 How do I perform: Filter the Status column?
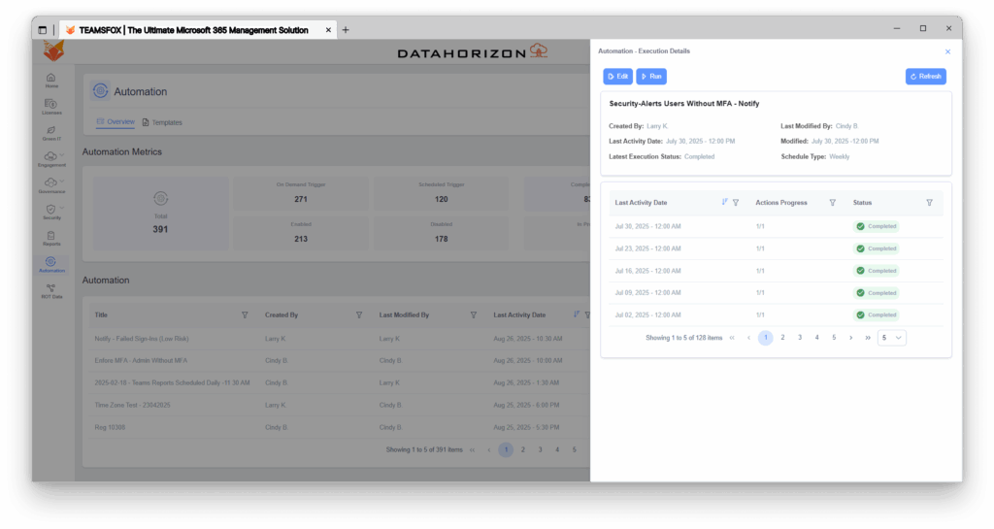click(929, 203)
